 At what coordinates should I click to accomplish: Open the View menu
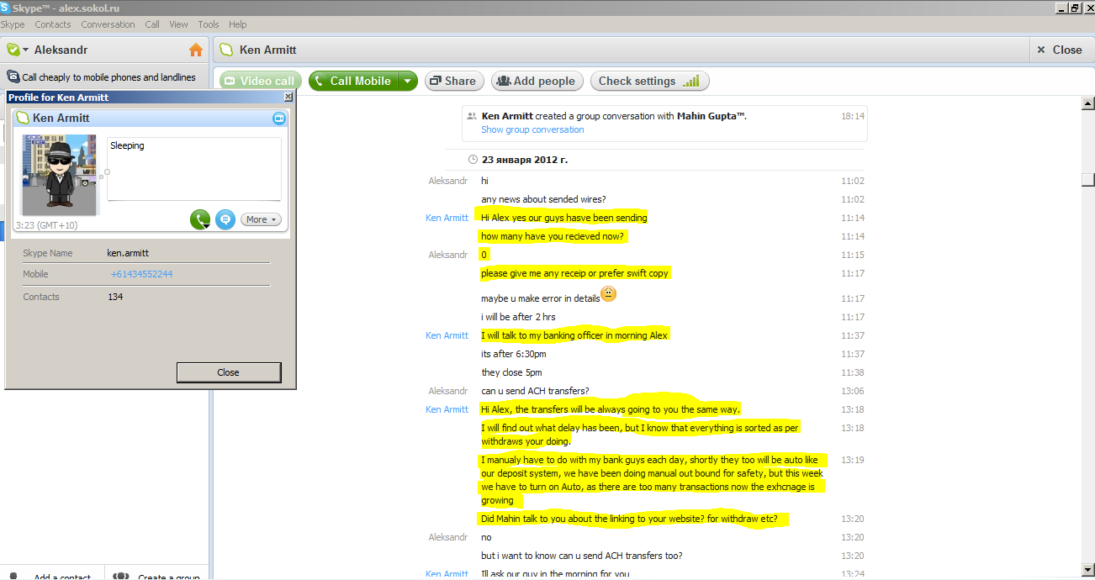(x=178, y=24)
